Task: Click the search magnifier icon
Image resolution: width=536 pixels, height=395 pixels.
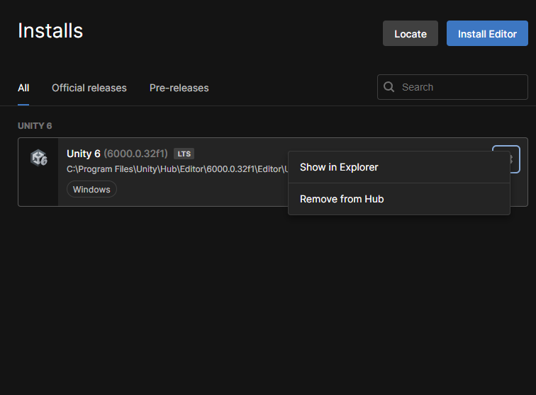Action: 389,87
